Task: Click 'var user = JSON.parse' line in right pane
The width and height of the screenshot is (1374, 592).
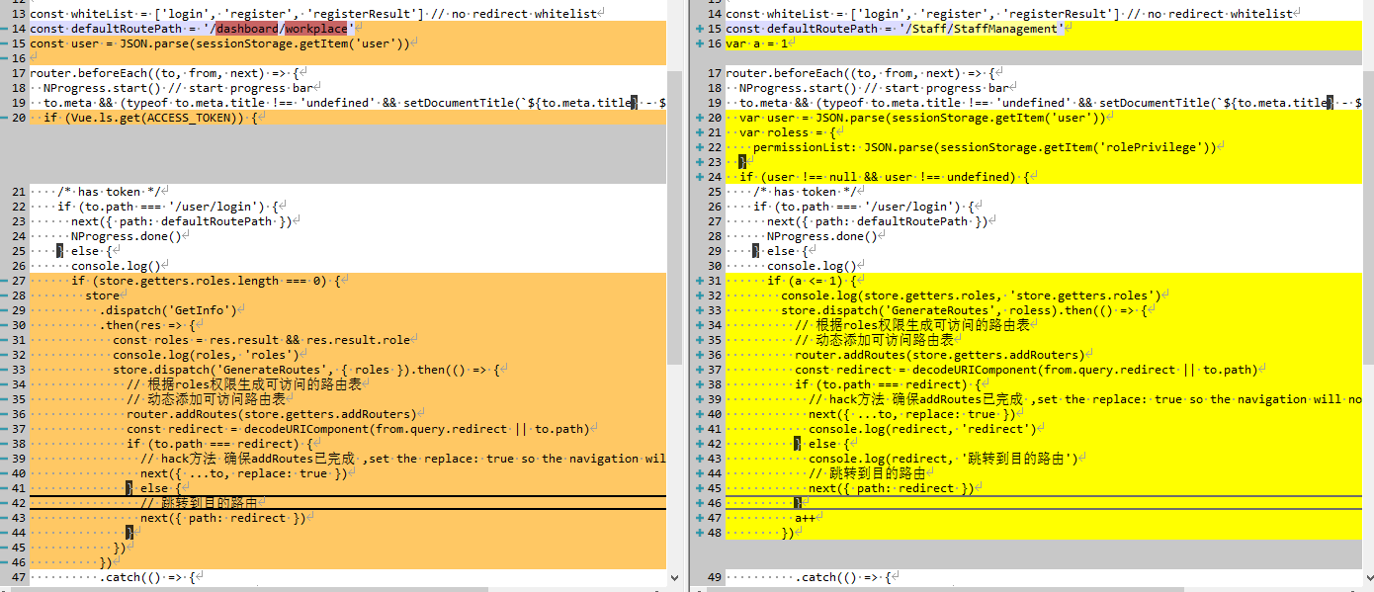Action: [922, 118]
